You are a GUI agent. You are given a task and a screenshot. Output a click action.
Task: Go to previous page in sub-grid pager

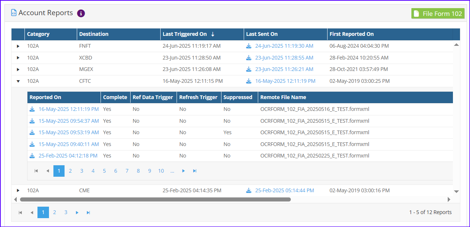click(x=47, y=171)
